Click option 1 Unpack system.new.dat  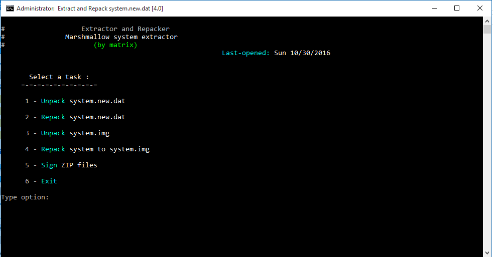[x=75, y=101]
